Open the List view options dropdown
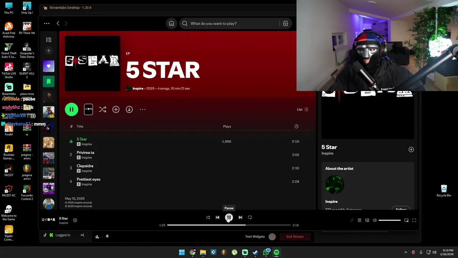This screenshot has width=458, height=258. tap(302, 110)
